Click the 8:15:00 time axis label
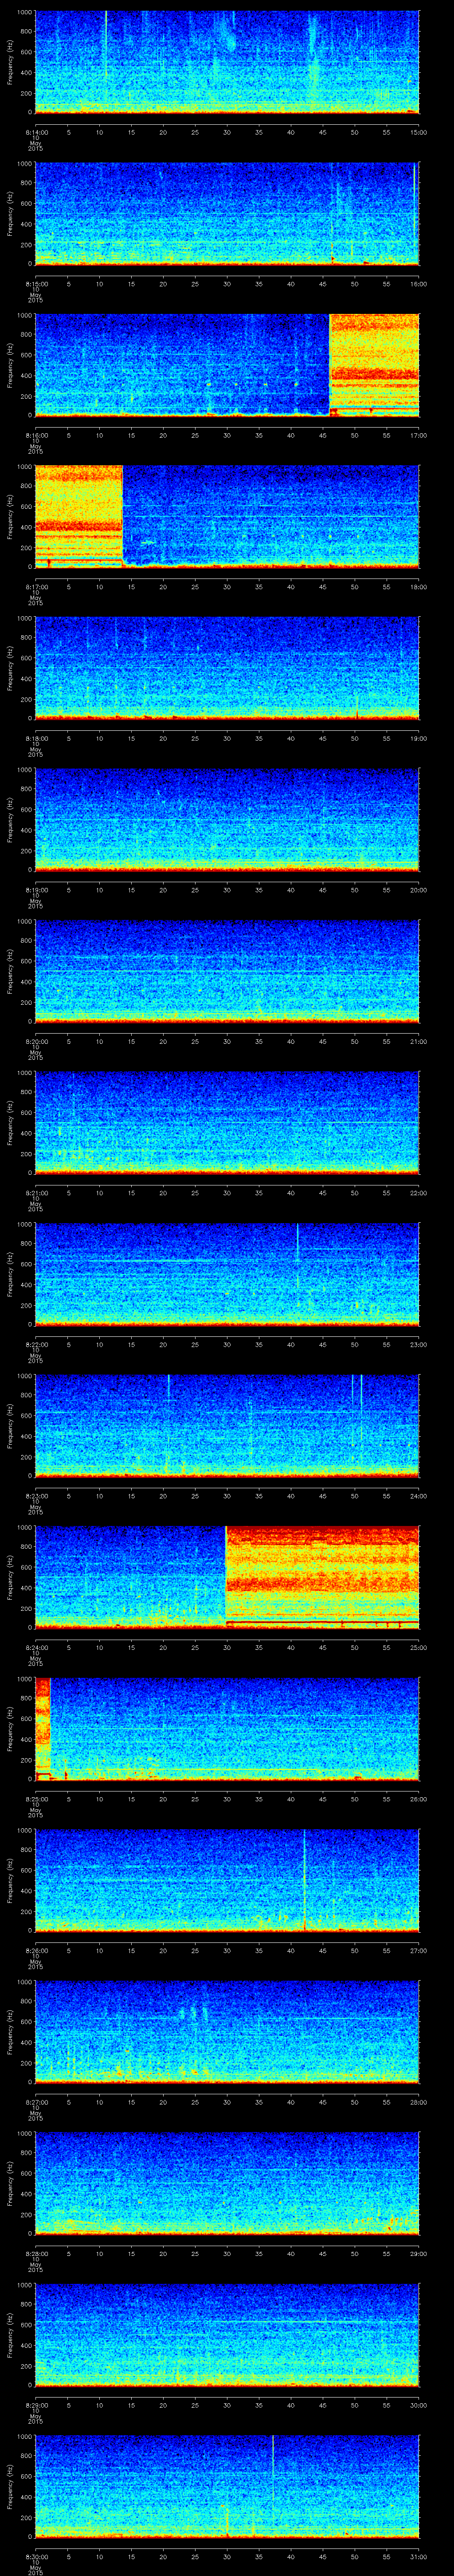 [36, 284]
